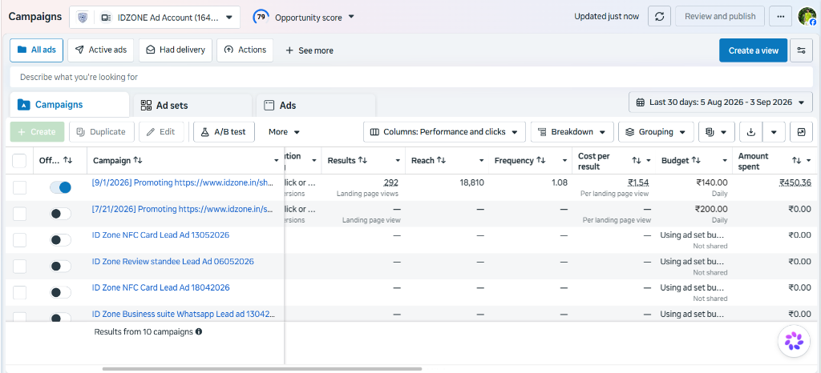Click the Create a view button
The height and width of the screenshot is (373, 821).
(x=754, y=50)
